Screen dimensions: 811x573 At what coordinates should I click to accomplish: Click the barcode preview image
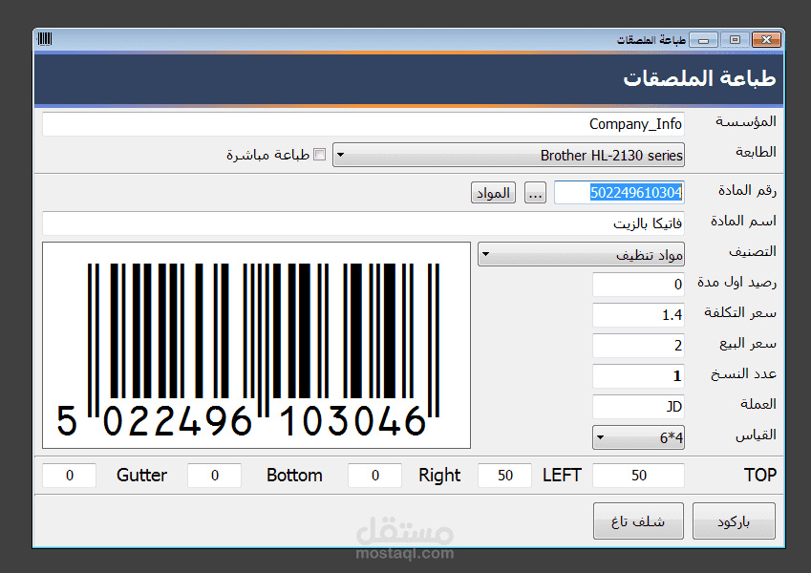(257, 345)
